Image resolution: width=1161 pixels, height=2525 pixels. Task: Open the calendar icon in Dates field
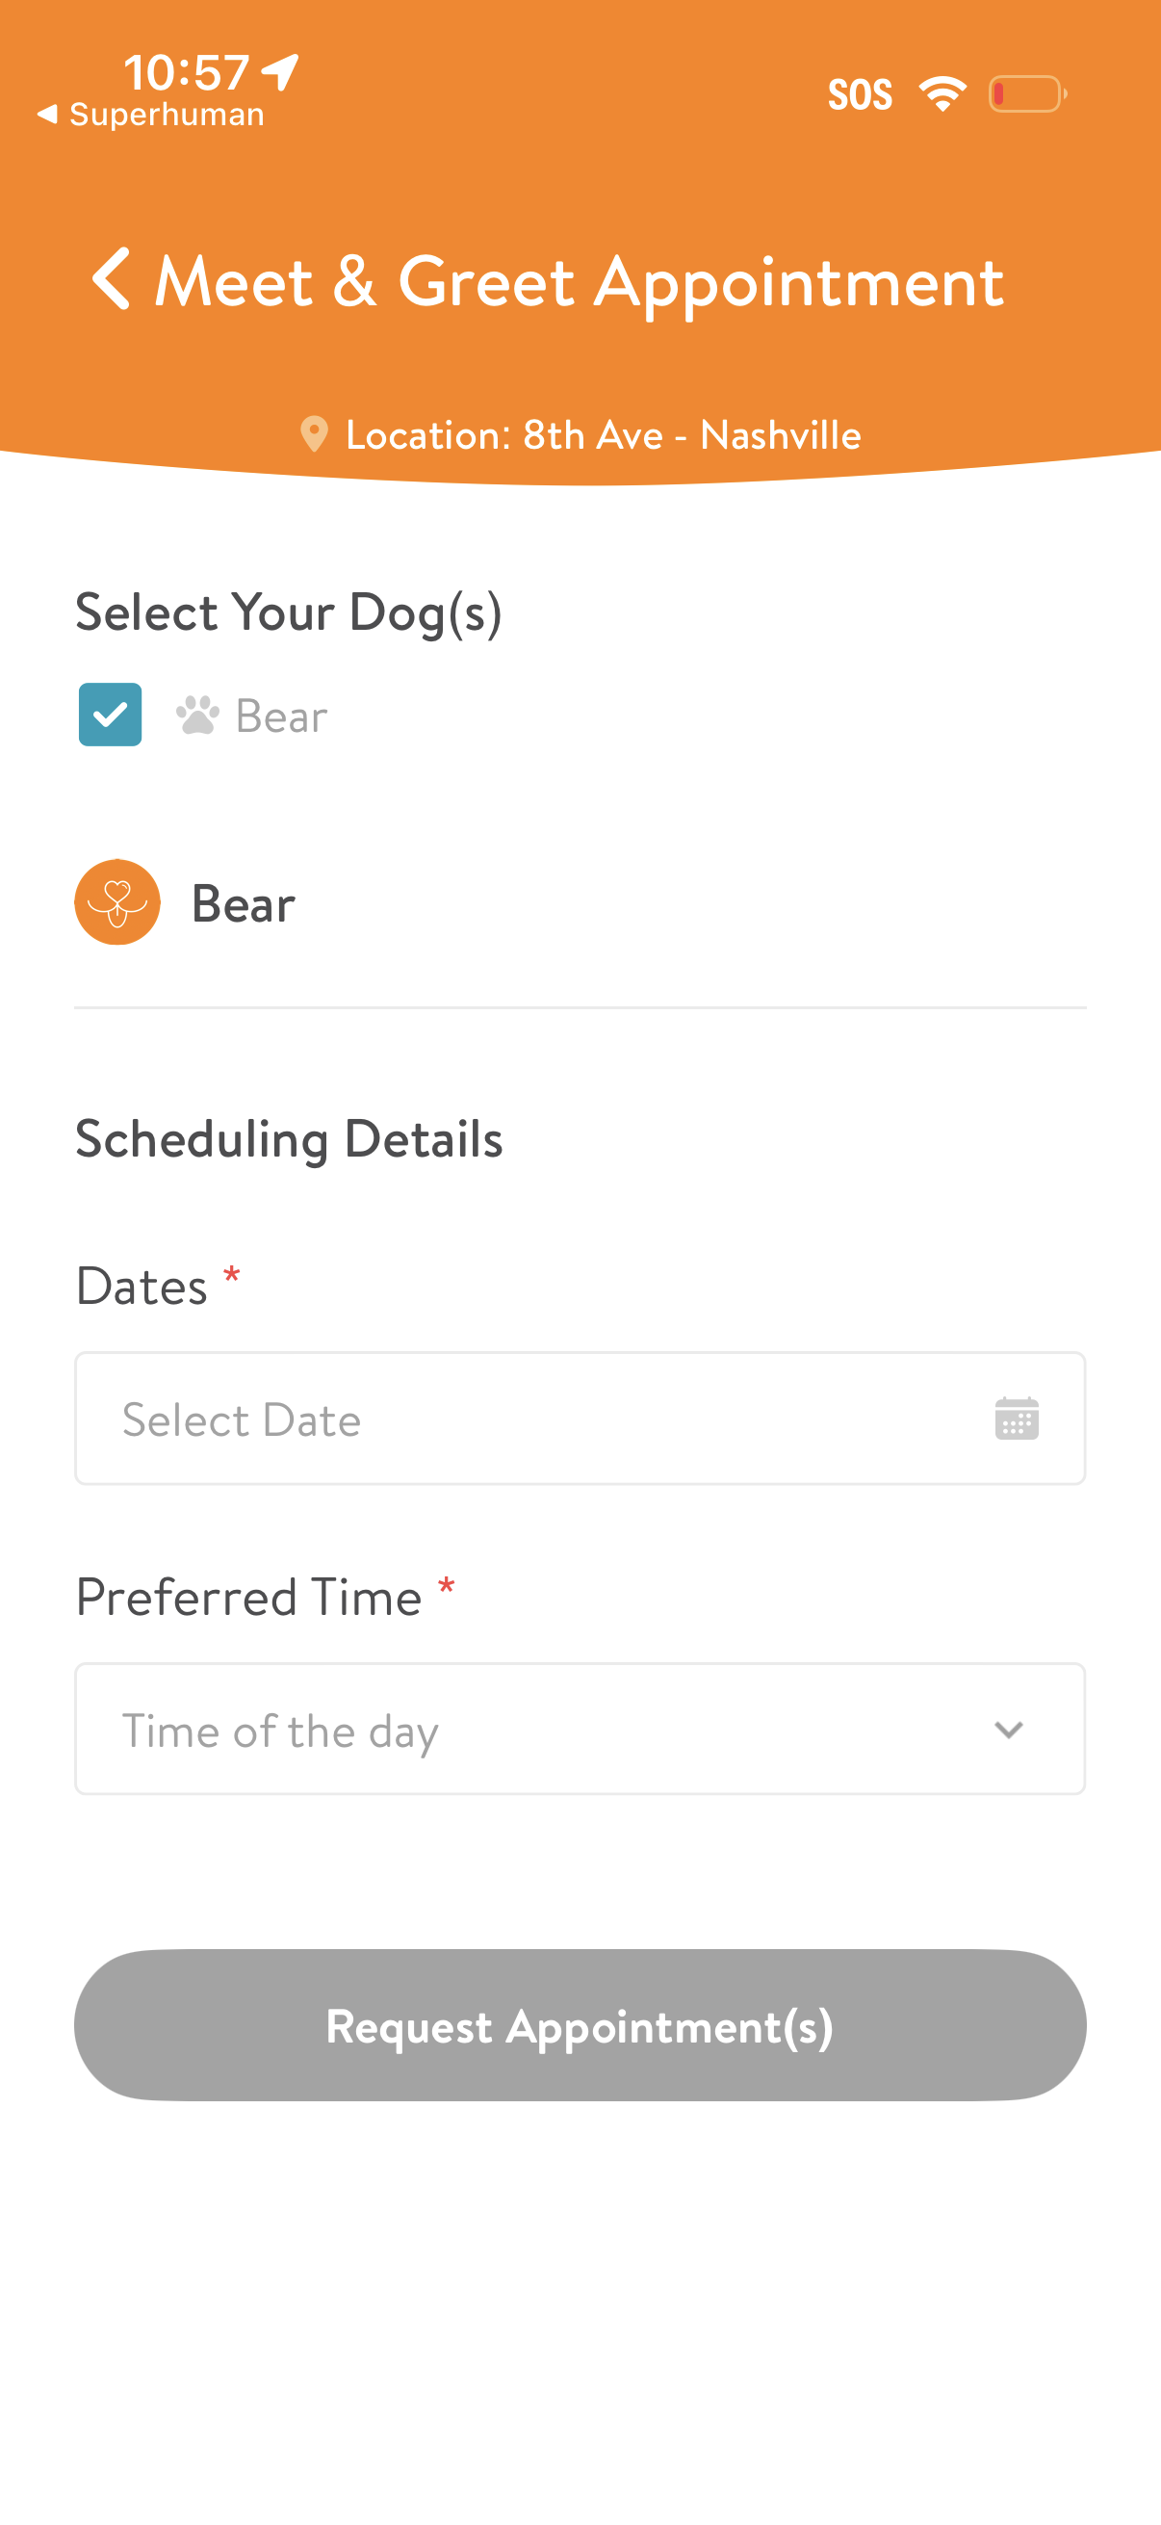pyautogui.click(x=1016, y=1419)
